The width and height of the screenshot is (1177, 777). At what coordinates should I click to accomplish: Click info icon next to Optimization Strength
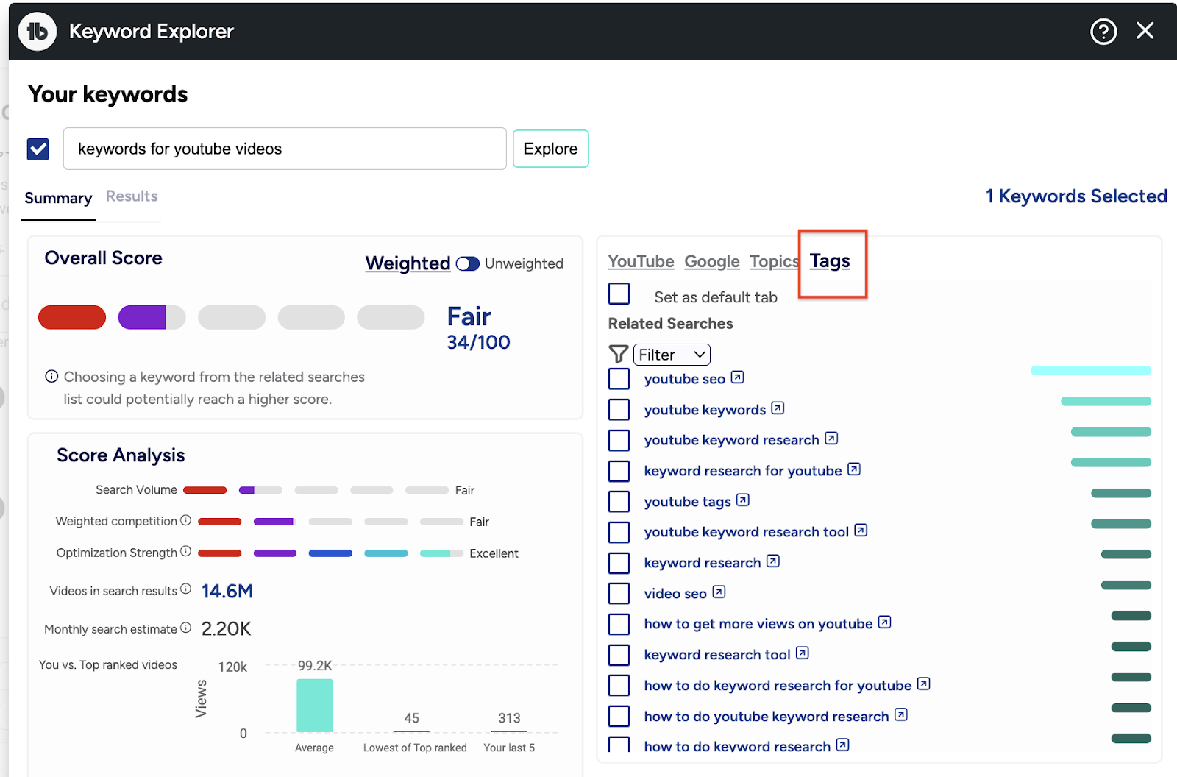point(186,551)
